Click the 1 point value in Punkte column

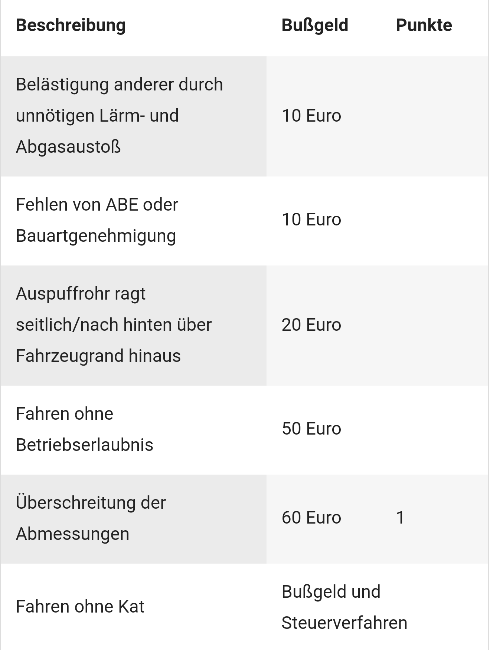[x=400, y=518]
